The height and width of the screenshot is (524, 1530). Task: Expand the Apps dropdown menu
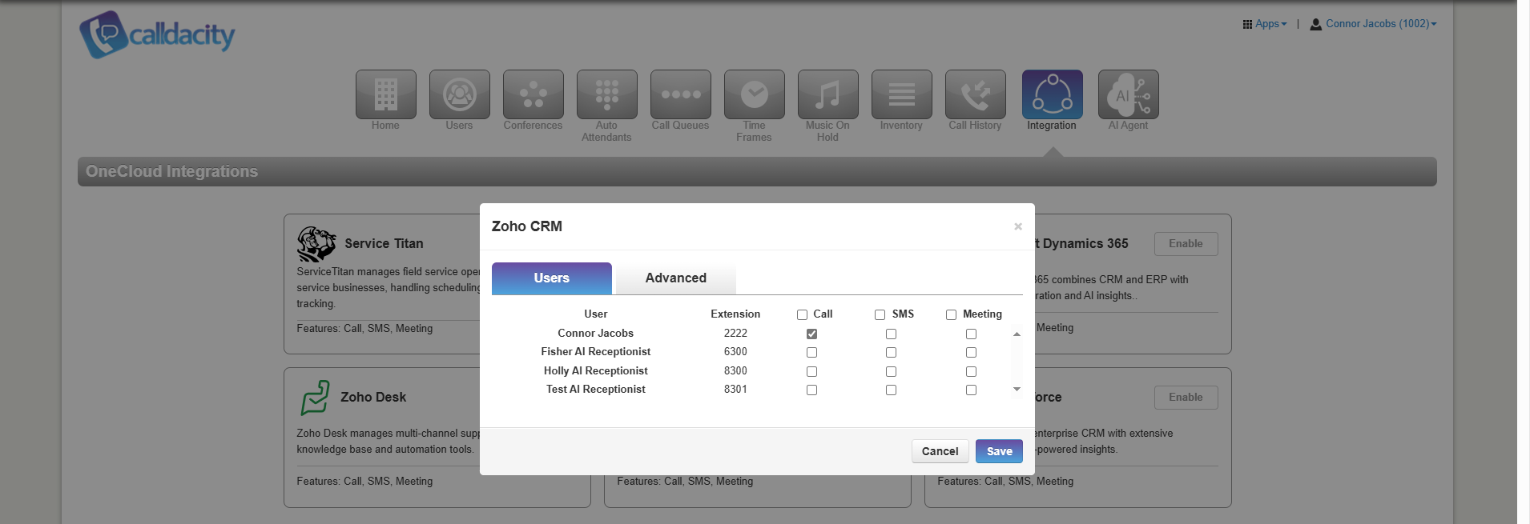(1265, 24)
